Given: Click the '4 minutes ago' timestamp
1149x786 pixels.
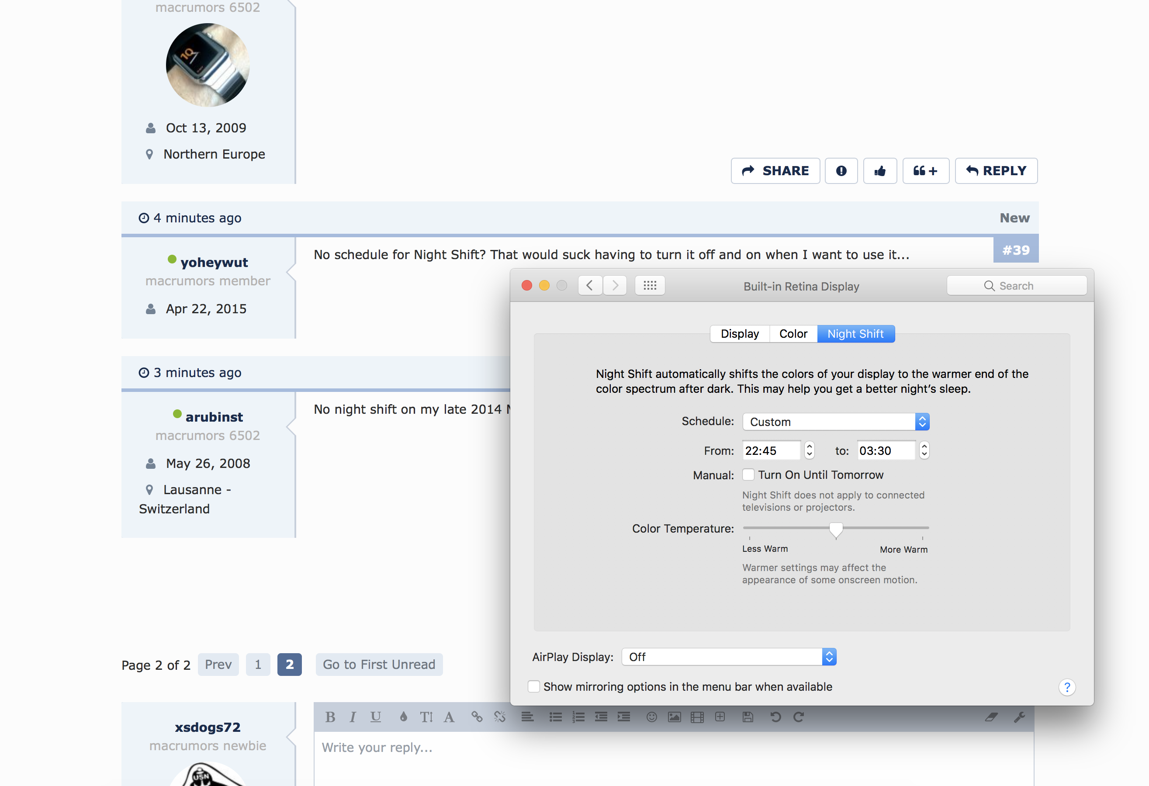Looking at the screenshot, I should 197,218.
